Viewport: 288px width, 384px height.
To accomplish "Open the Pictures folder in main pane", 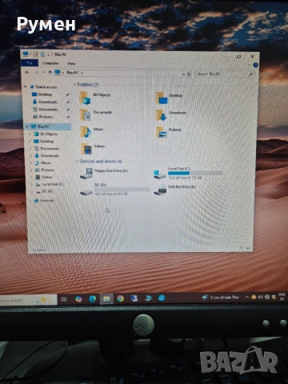I will [162, 133].
